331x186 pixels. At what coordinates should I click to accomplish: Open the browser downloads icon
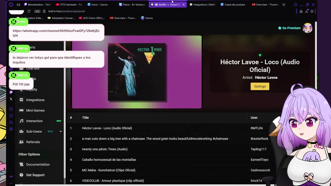pyautogui.click(x=306, y=11)
